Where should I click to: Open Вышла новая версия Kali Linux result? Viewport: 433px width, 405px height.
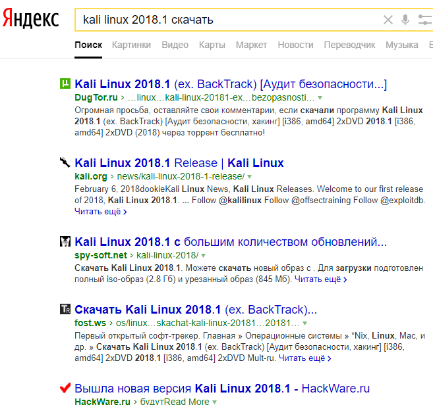(x=222, y=389)
